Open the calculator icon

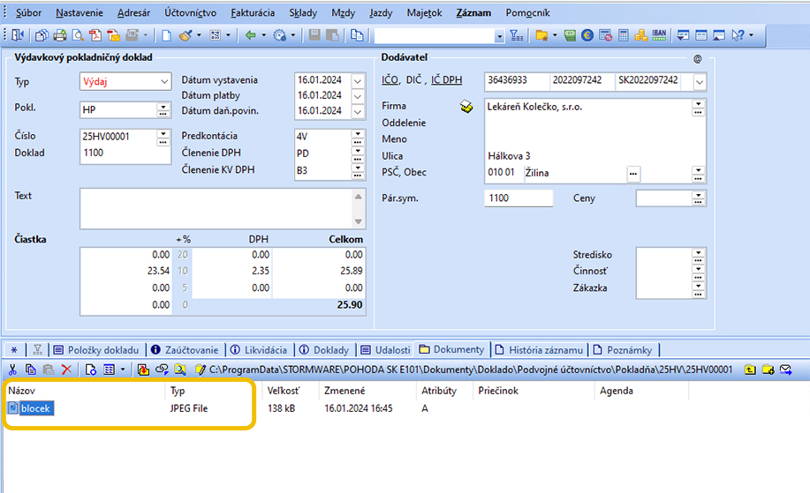(623, 35)
